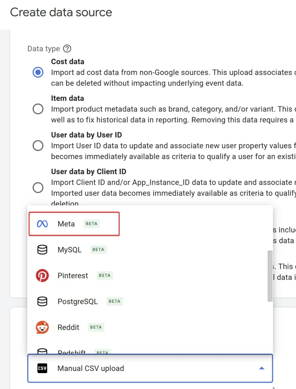The height and width of the screenshot is (389, 296).
Task: Select the Item data radio option
Action: 38,109
